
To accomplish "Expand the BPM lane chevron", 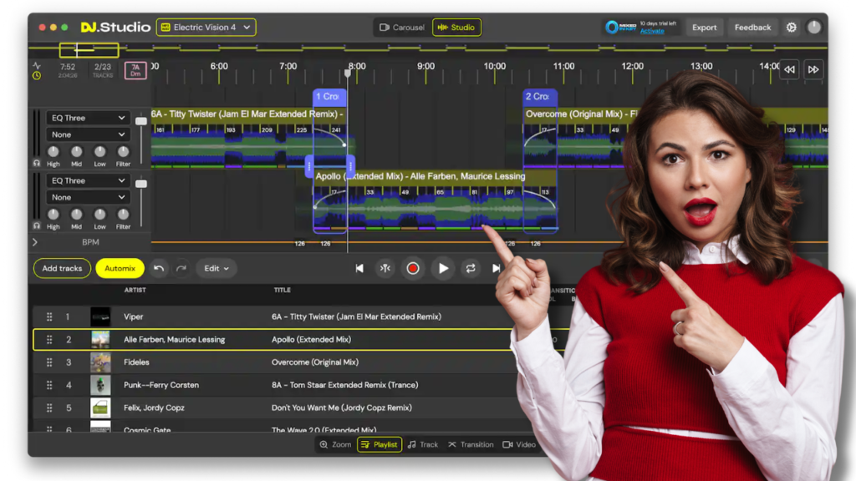I will point(35,242).
